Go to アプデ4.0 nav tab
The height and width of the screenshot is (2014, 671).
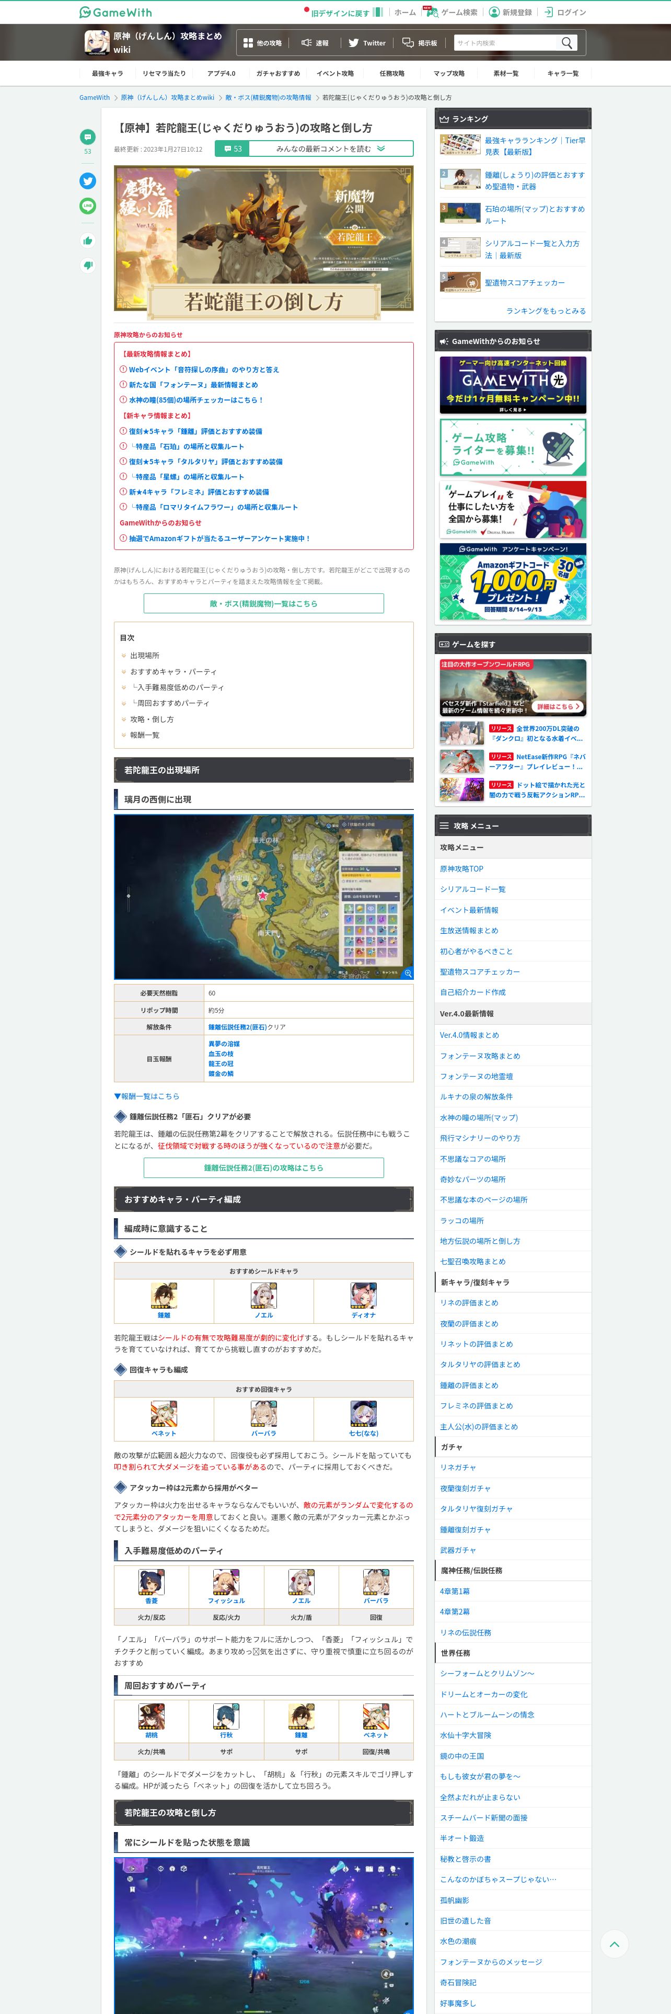221,74
